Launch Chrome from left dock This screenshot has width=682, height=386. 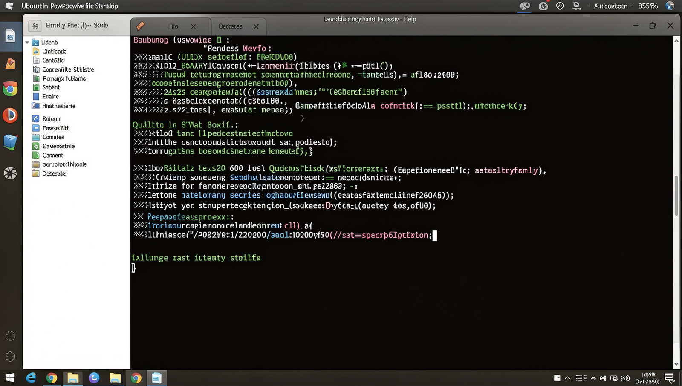[x=10, y=89]
